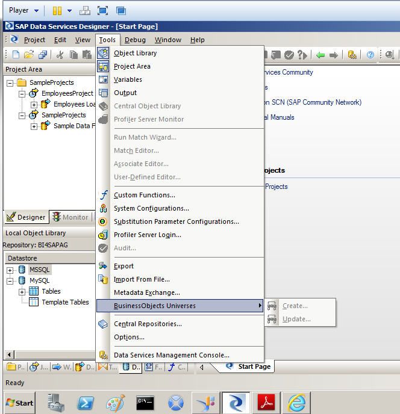Click the green Back arrow icon

tap(320, 55)
